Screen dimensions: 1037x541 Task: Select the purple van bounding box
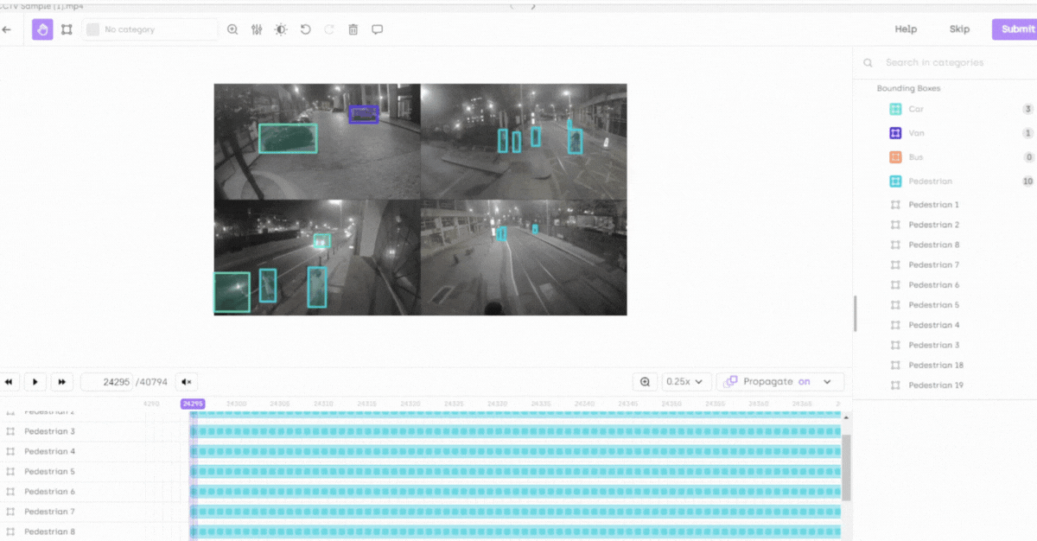click(363, 114)
